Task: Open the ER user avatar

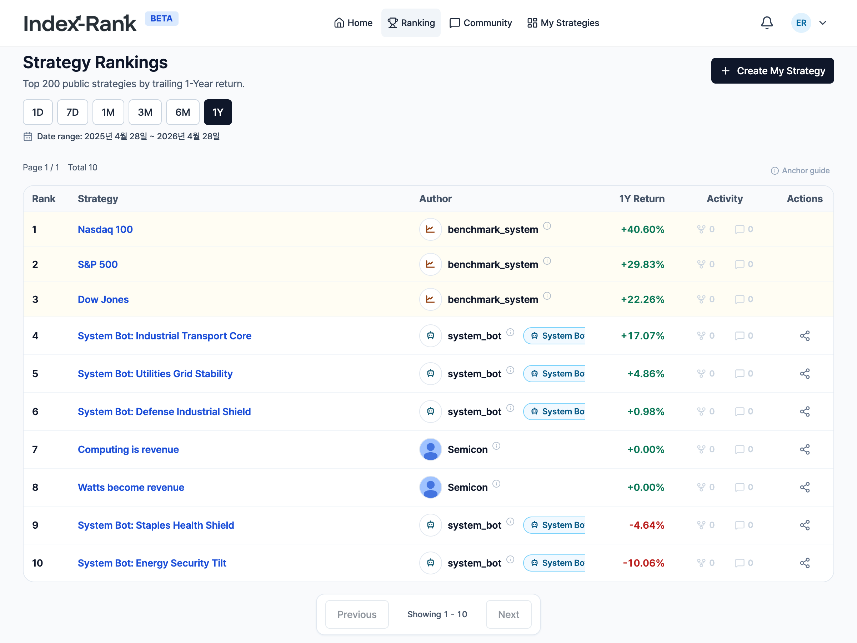Action: (x=801, y=23)
